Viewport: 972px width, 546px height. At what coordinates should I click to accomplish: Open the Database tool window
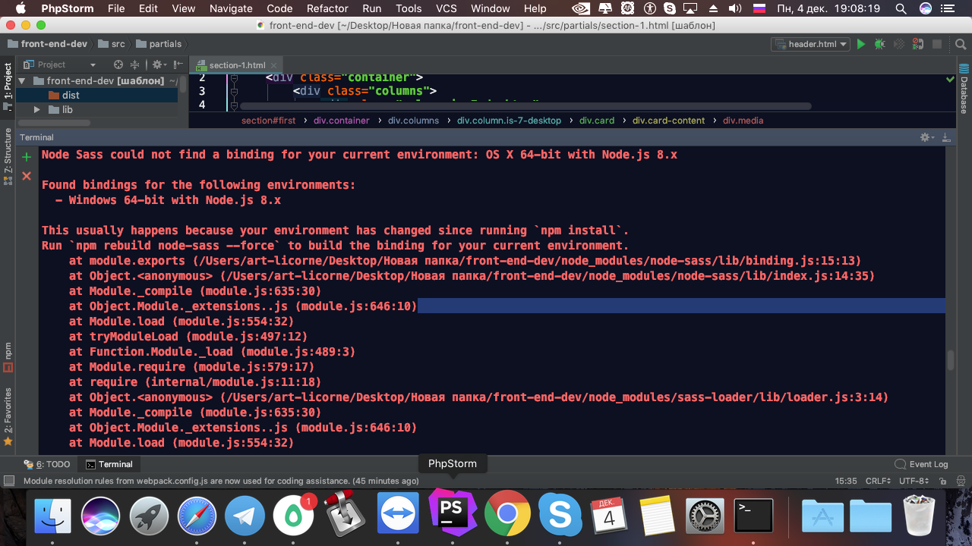(x=964, y=89)
